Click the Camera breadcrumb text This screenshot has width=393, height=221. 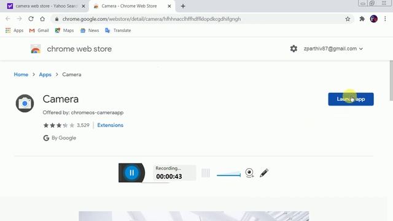[x=72, y=75]
